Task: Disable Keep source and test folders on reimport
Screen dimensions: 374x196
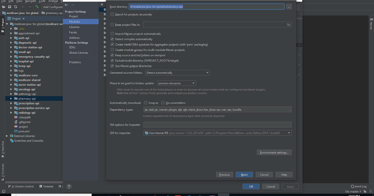Action: click(112, 55)
